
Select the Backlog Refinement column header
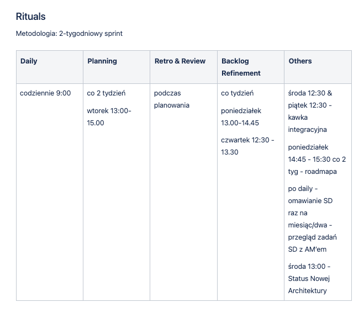pos(241,67)
